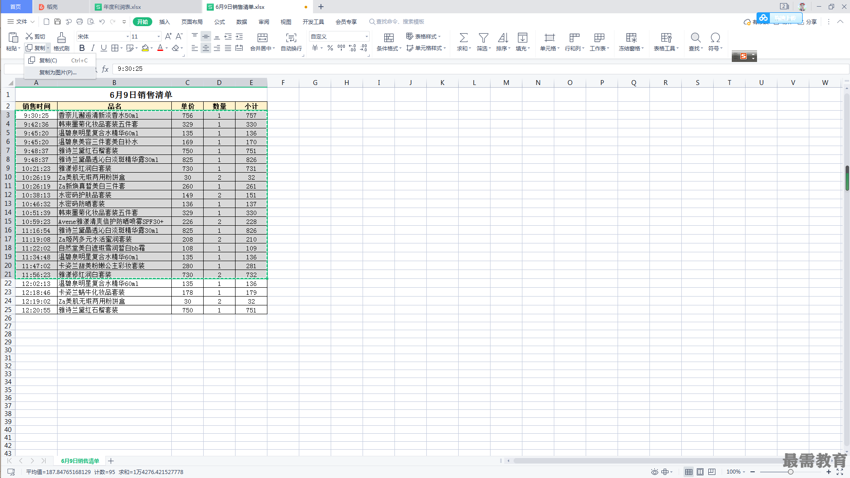Screen dimensions: 850x478
Task: Click the Find (查找) magnifier icon
Action: coord(695,38)
